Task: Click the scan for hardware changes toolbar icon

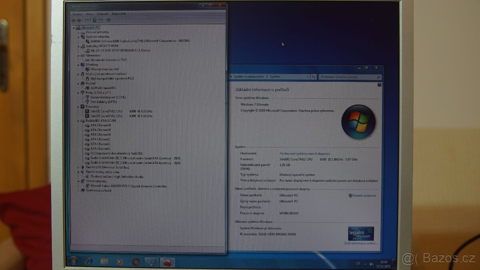Action: pyautogui.click(x=108, y=20)
